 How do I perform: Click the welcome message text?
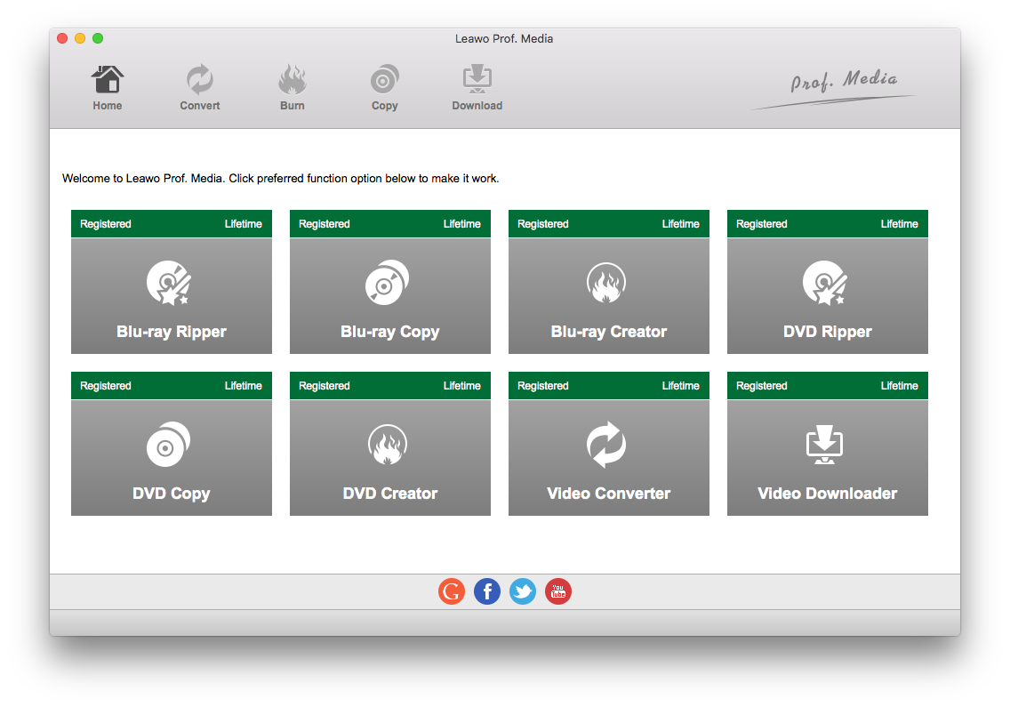pyautogui.click(x=280, y=179)
